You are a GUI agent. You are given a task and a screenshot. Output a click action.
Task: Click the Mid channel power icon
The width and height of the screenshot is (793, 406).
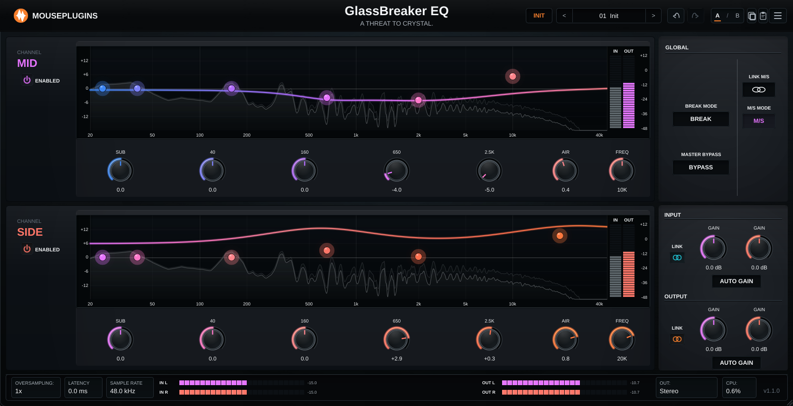(27, 80)
